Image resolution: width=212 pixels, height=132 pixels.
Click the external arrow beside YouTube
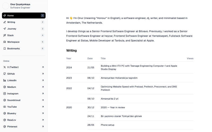pyautogui.click(x=43, y=107)
